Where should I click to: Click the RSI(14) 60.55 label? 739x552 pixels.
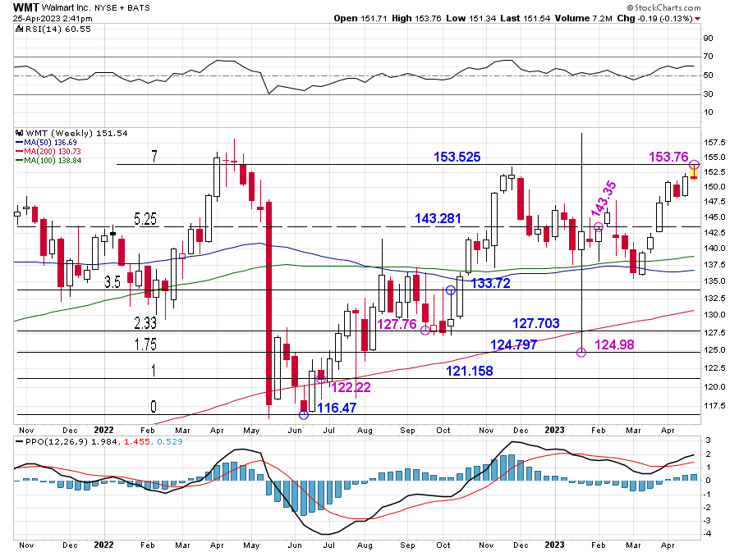tap(57, 30)
